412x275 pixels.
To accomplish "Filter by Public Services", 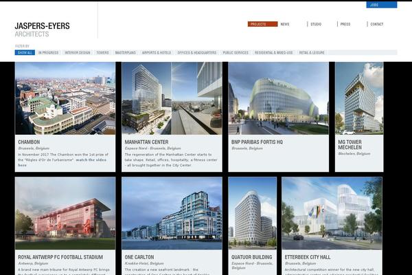I will tap(236, 53).
